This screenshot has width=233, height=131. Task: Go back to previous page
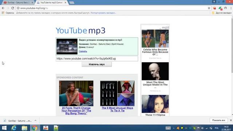[x=3, y=8]
